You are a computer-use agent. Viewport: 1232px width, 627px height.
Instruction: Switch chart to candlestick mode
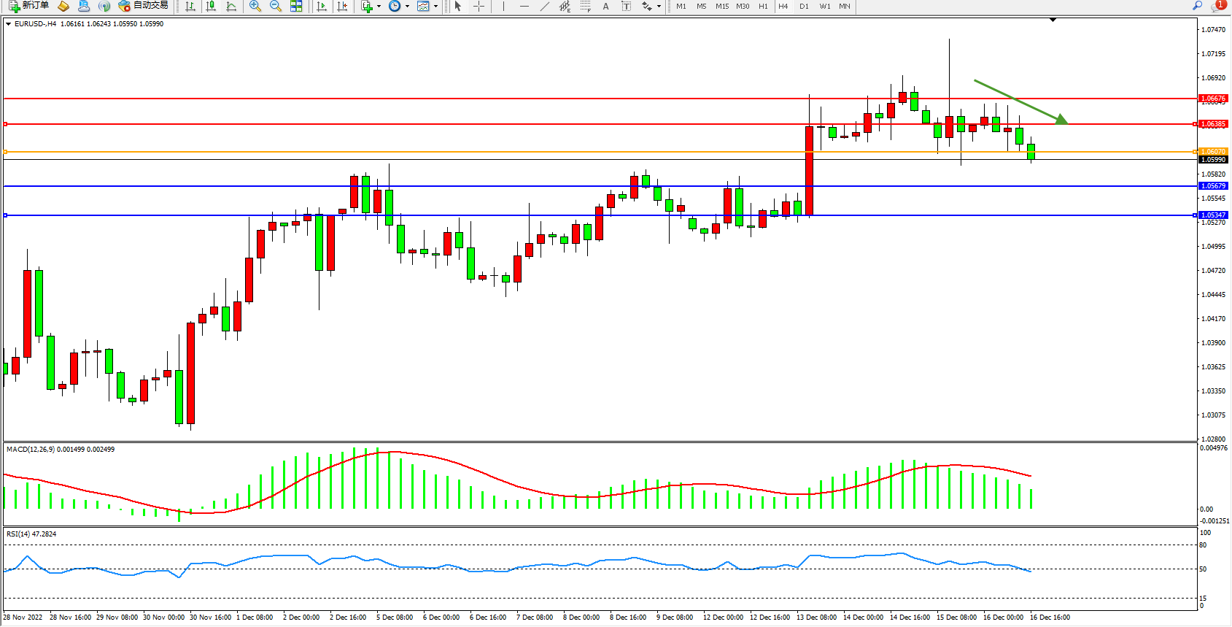click(x=211, y=6)
